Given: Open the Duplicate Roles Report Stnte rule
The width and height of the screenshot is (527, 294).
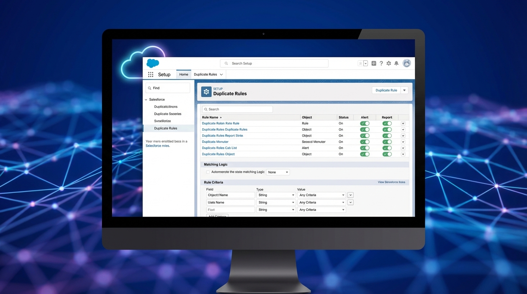Looking at the screenshot, I should point(222,135).
